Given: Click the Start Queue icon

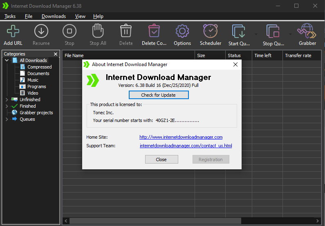Looking at the screenshot, I should [x=239, y=31].
